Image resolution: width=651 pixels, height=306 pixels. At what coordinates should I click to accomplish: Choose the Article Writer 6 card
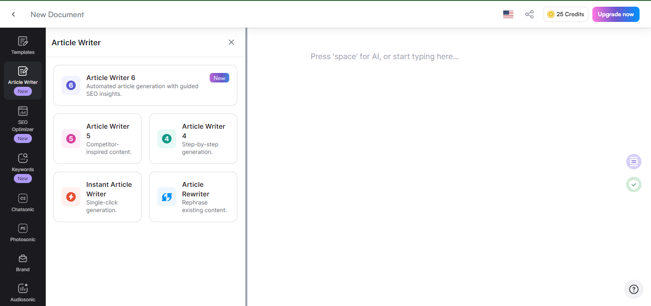pyautogui.click(x=145, y=85)
